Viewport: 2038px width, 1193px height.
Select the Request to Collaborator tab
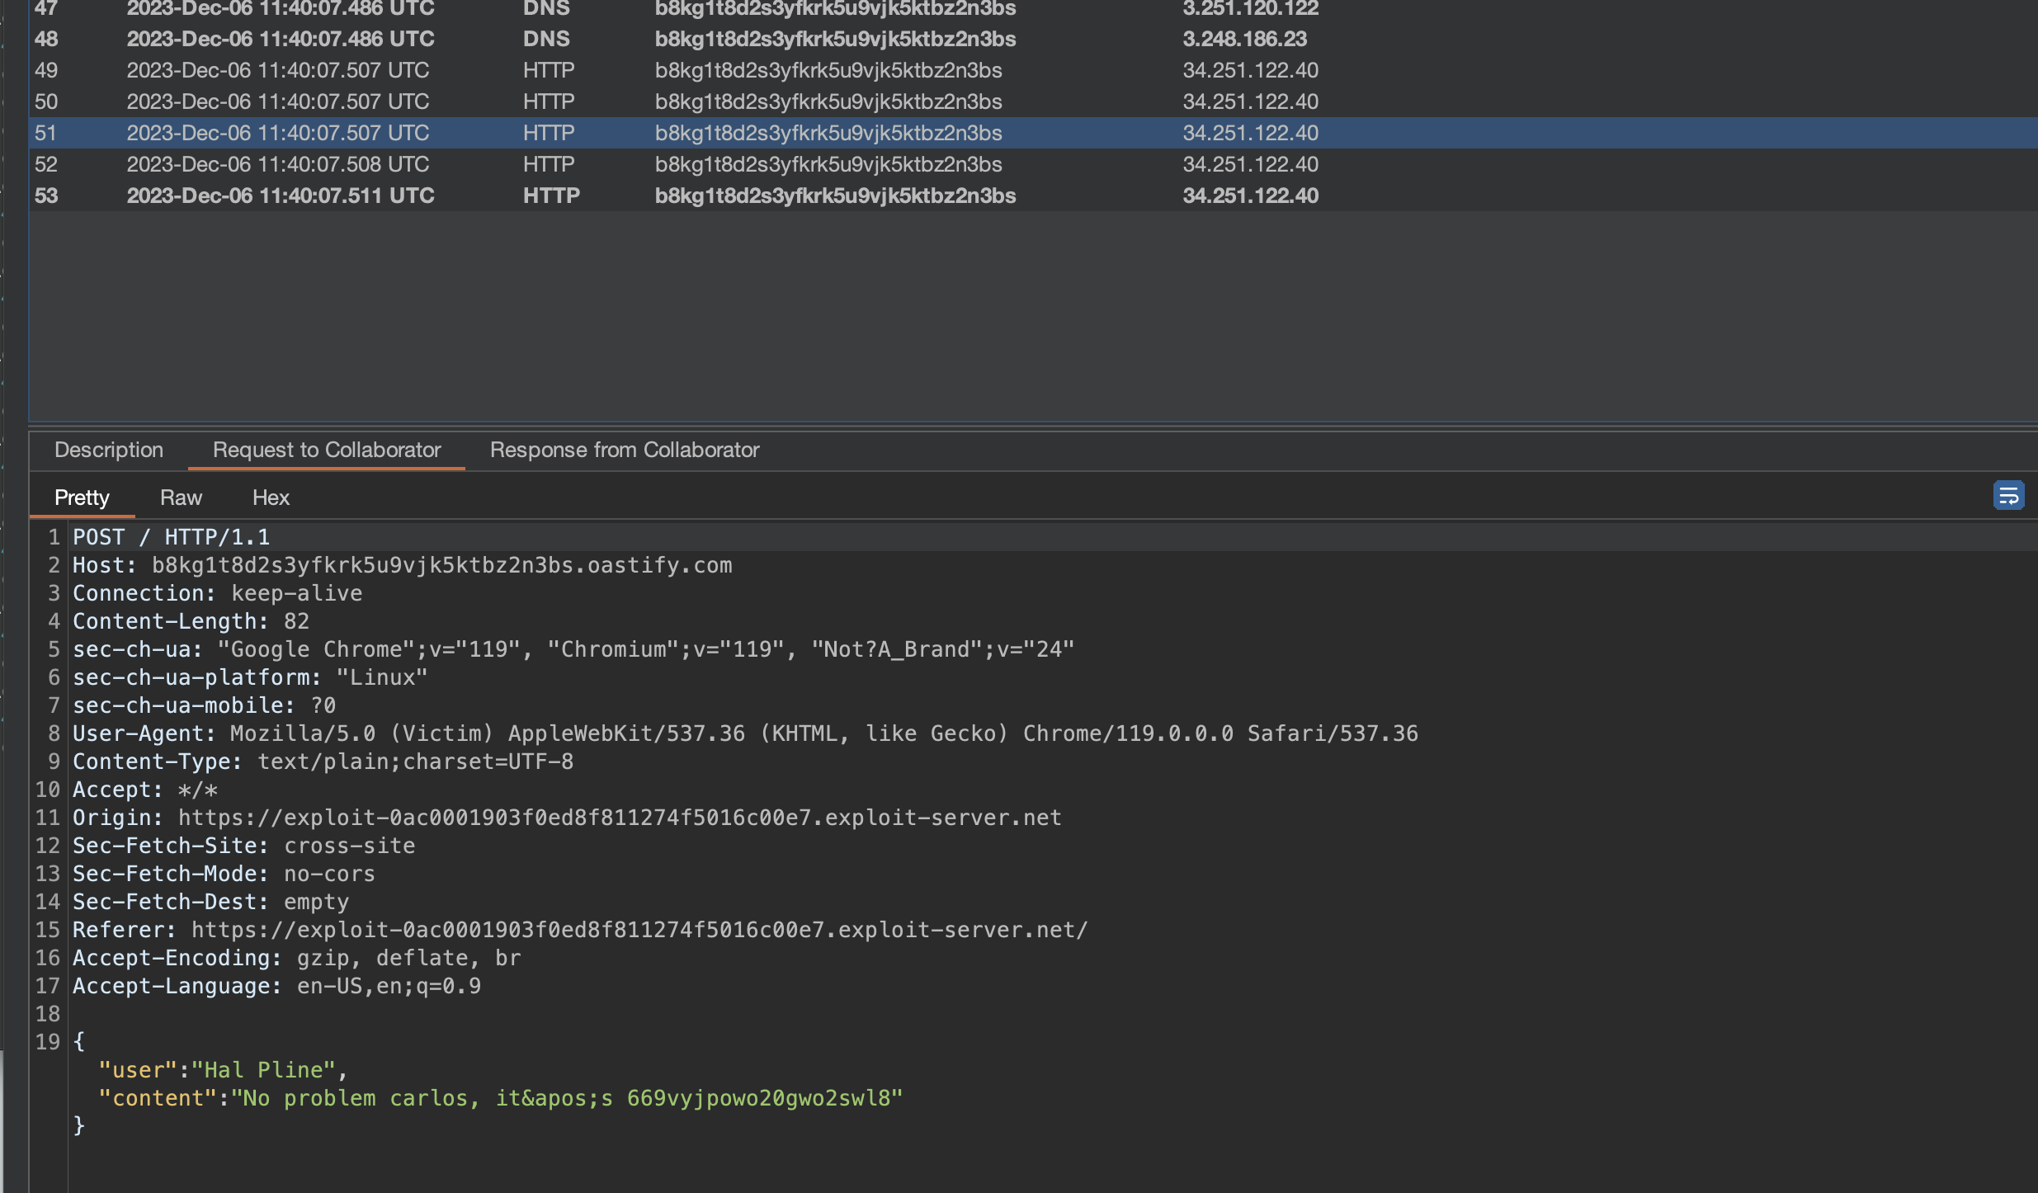(x=327, y=450)
